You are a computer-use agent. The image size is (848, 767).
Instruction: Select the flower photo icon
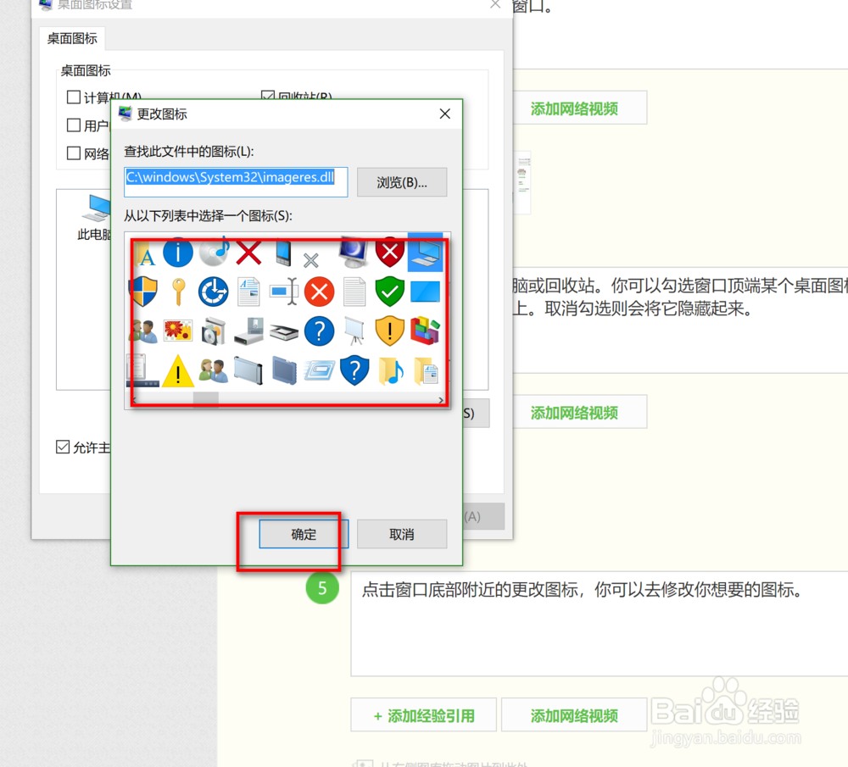[178, 331]
